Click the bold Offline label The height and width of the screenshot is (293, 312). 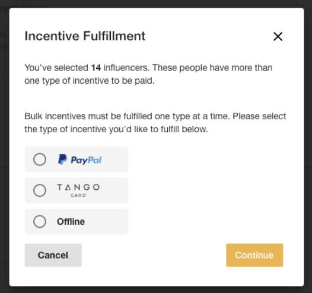tap(71, 222)
